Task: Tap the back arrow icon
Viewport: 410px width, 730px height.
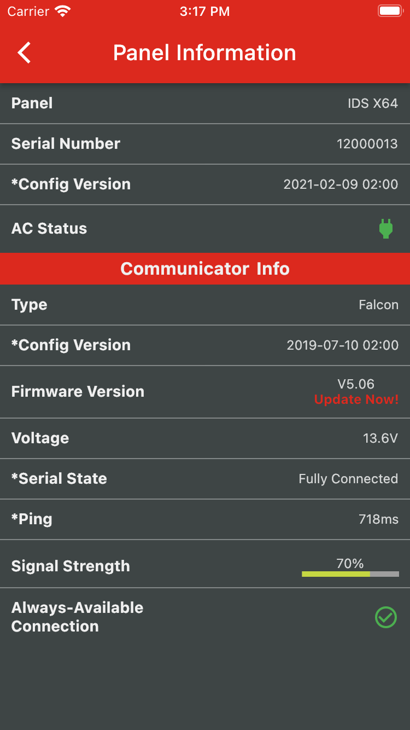Action: (x=24, y=53)
